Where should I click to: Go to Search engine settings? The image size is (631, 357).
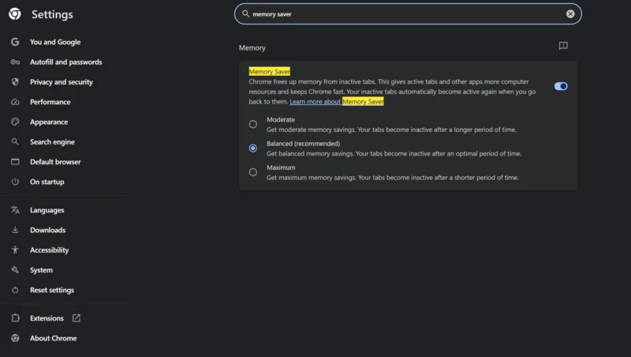click(52, 142)
